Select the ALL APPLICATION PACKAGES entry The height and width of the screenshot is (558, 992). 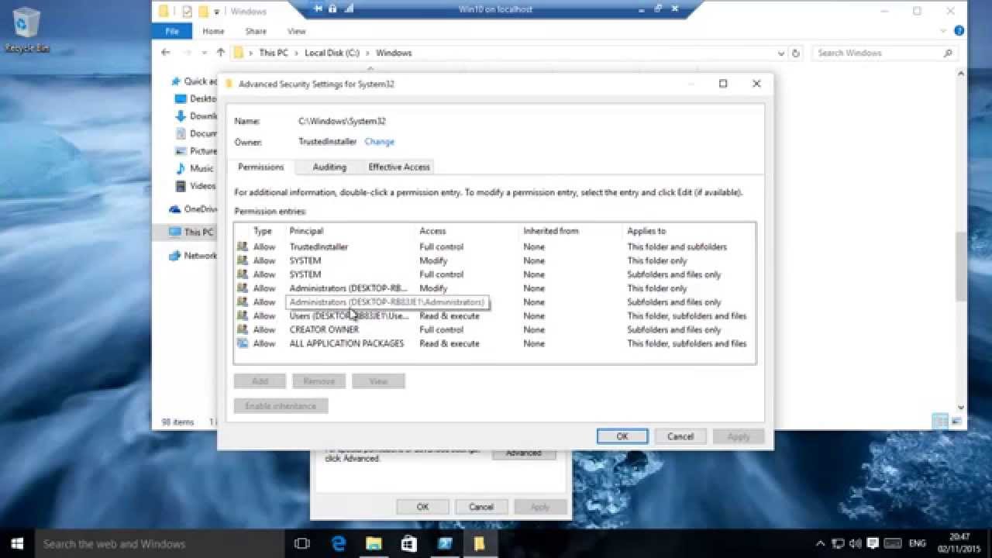click(494, 343)
